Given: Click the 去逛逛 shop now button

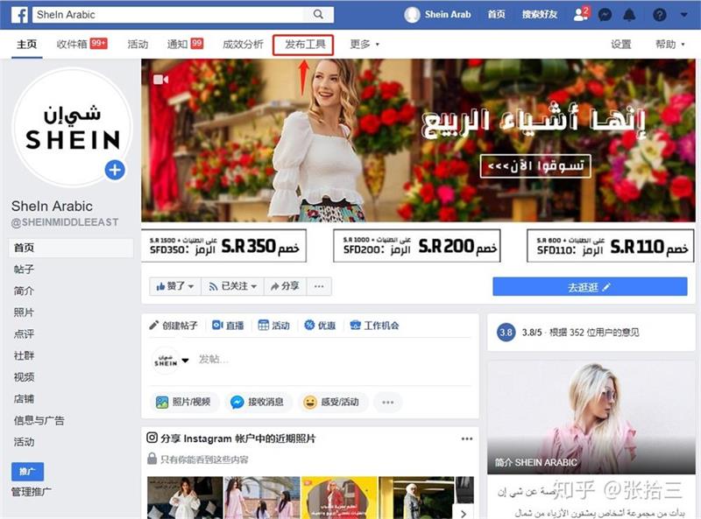Looking at the screenshot, I should (590, 287).
